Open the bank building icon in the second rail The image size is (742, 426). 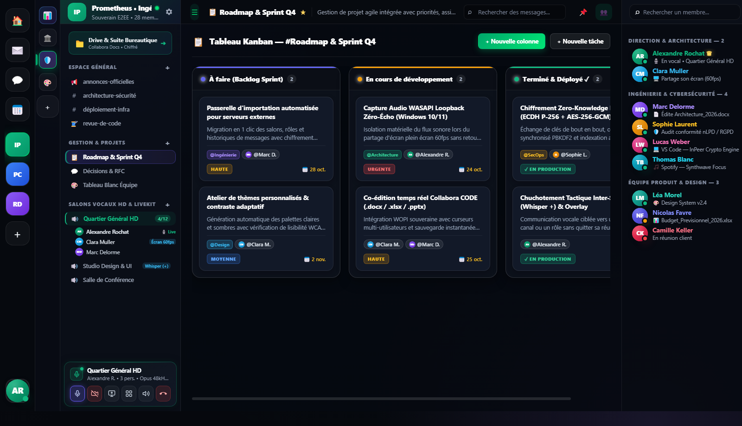48,38
